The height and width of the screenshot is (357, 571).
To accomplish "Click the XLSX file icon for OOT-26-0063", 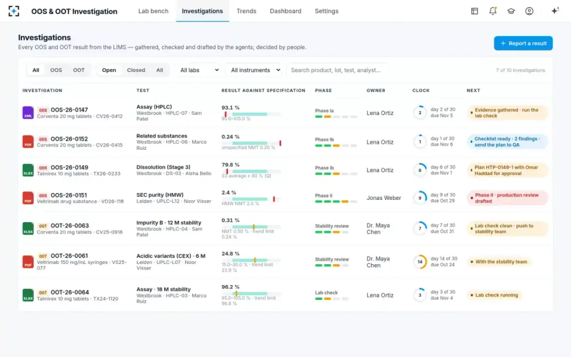I will click(x=28, y=228).
